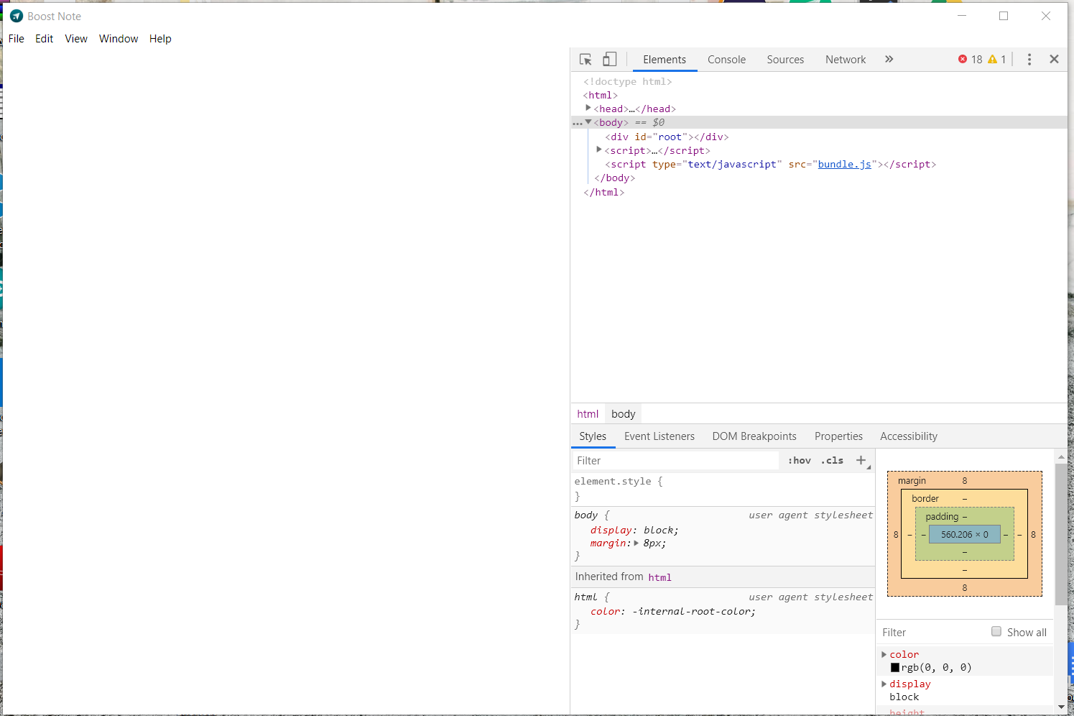1074x716 pixels.
Task: Switch to the Console tab
Action: tap(726, 60)
